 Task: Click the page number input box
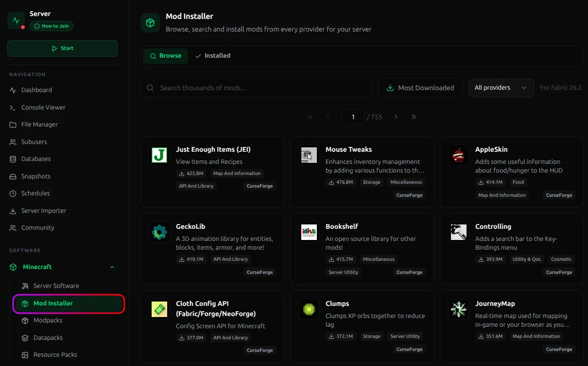353,117
